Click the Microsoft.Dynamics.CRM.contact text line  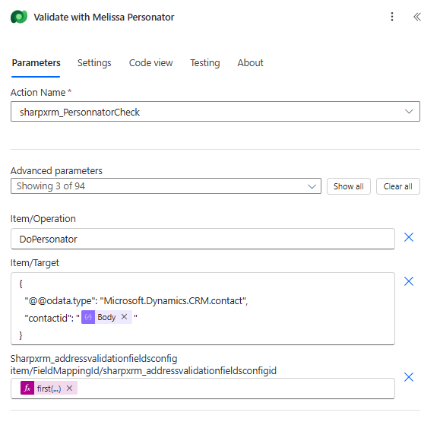coord(136,300)
